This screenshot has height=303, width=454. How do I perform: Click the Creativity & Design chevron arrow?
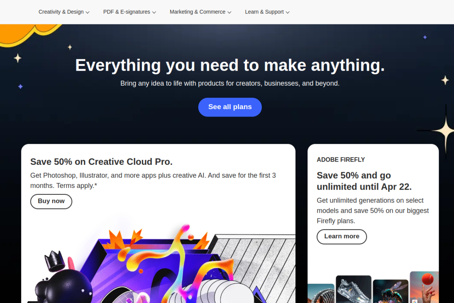[x=88, y=12]
